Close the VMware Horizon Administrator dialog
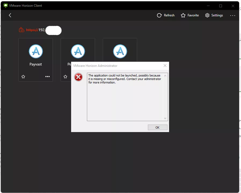This screenshot has height=193, width=241. (165, 65)
